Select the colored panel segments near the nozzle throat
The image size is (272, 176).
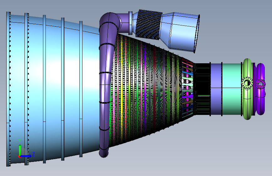point(188,89)
